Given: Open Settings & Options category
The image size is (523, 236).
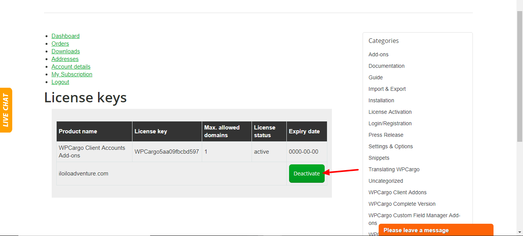Looking at the screenshot, I should 391,146.
